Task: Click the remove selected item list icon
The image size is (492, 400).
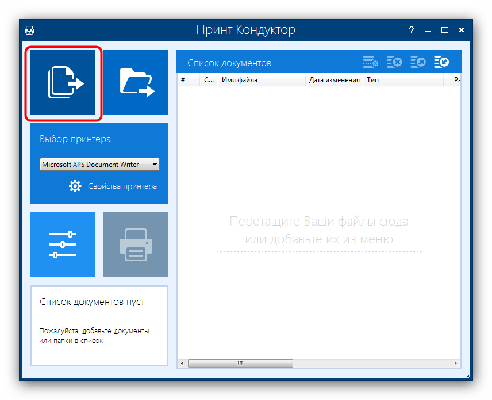Action: (370, 62)
